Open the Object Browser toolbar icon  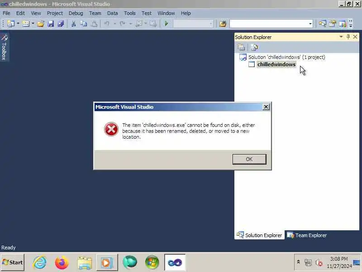tap(343, 24)
